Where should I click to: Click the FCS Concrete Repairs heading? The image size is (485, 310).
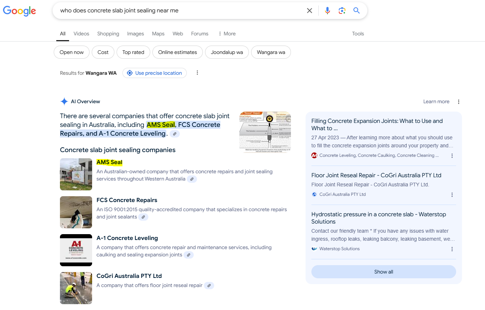(127, 200)
